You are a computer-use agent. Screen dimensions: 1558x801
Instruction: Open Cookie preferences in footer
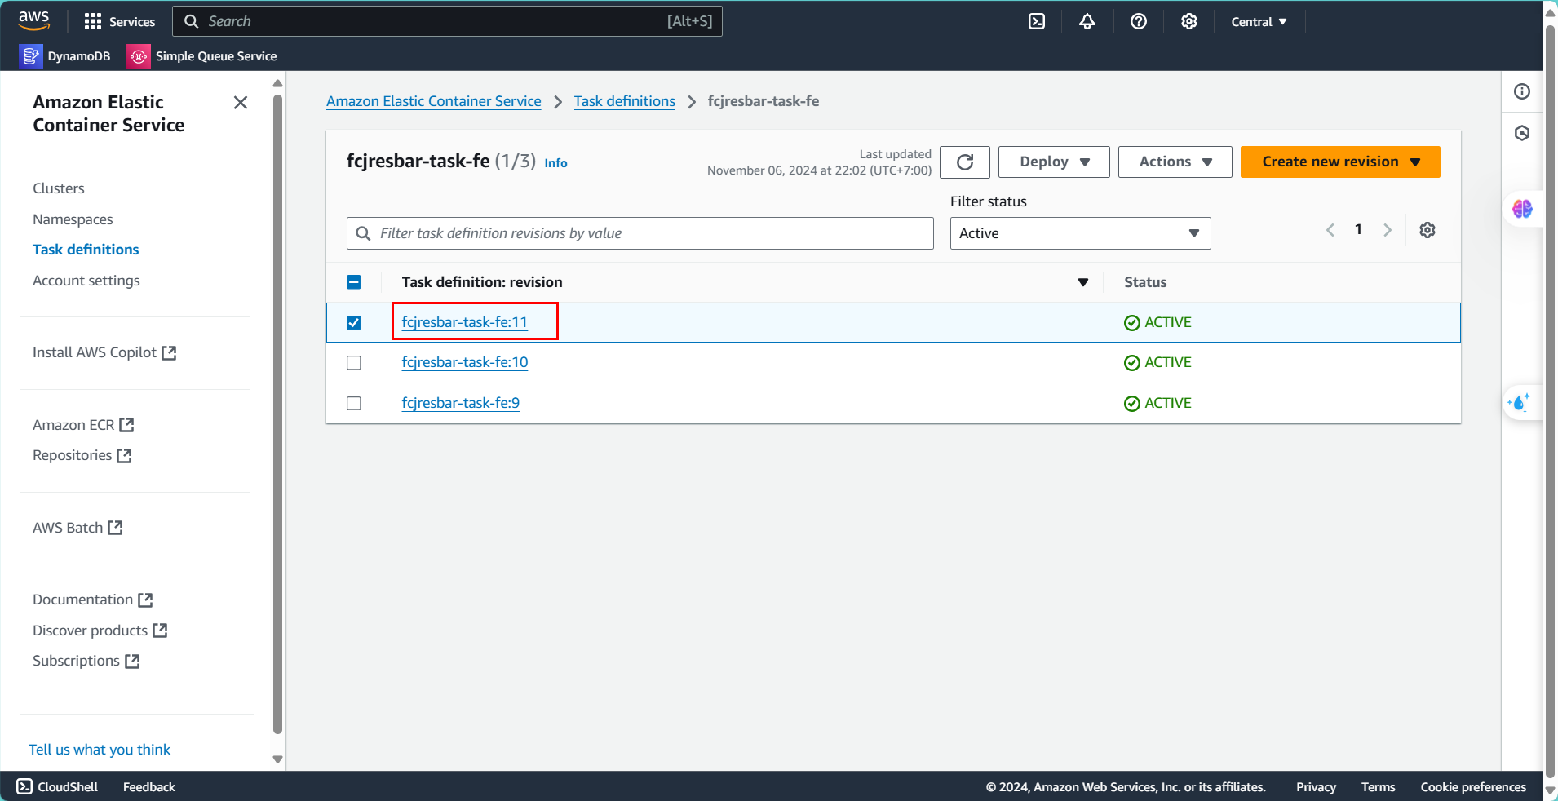coord(1473,786)
